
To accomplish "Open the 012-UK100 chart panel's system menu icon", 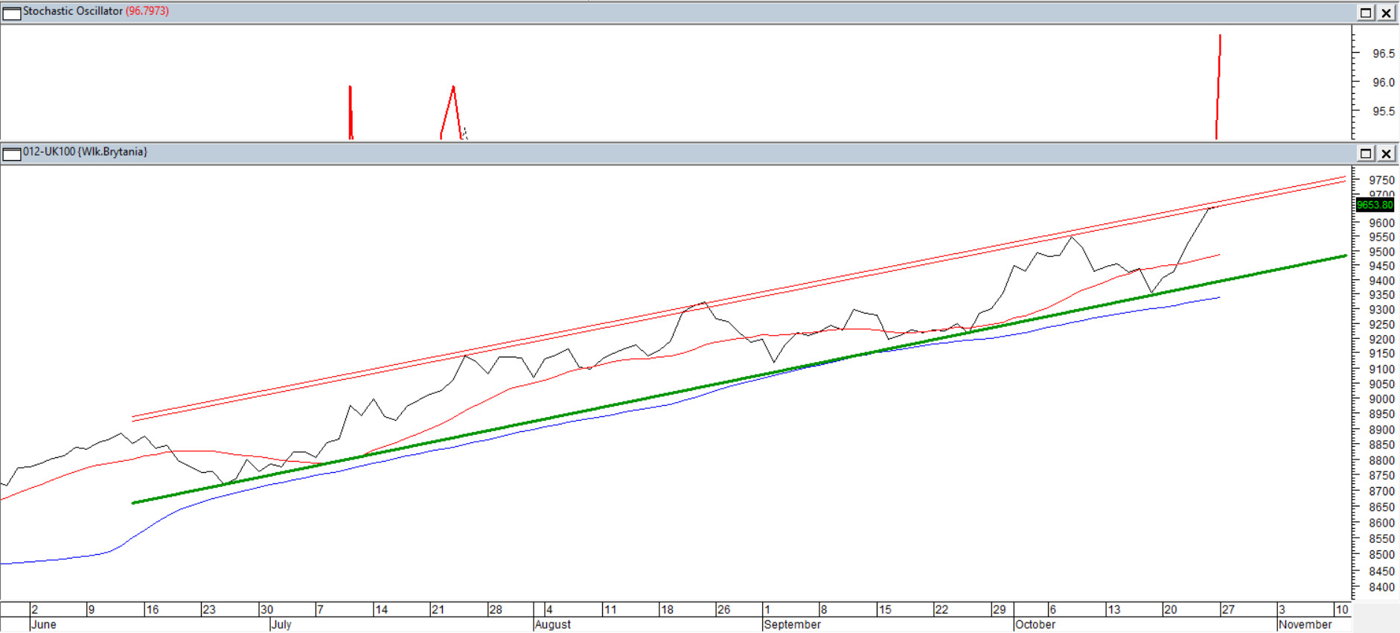I will click(12, 154).
